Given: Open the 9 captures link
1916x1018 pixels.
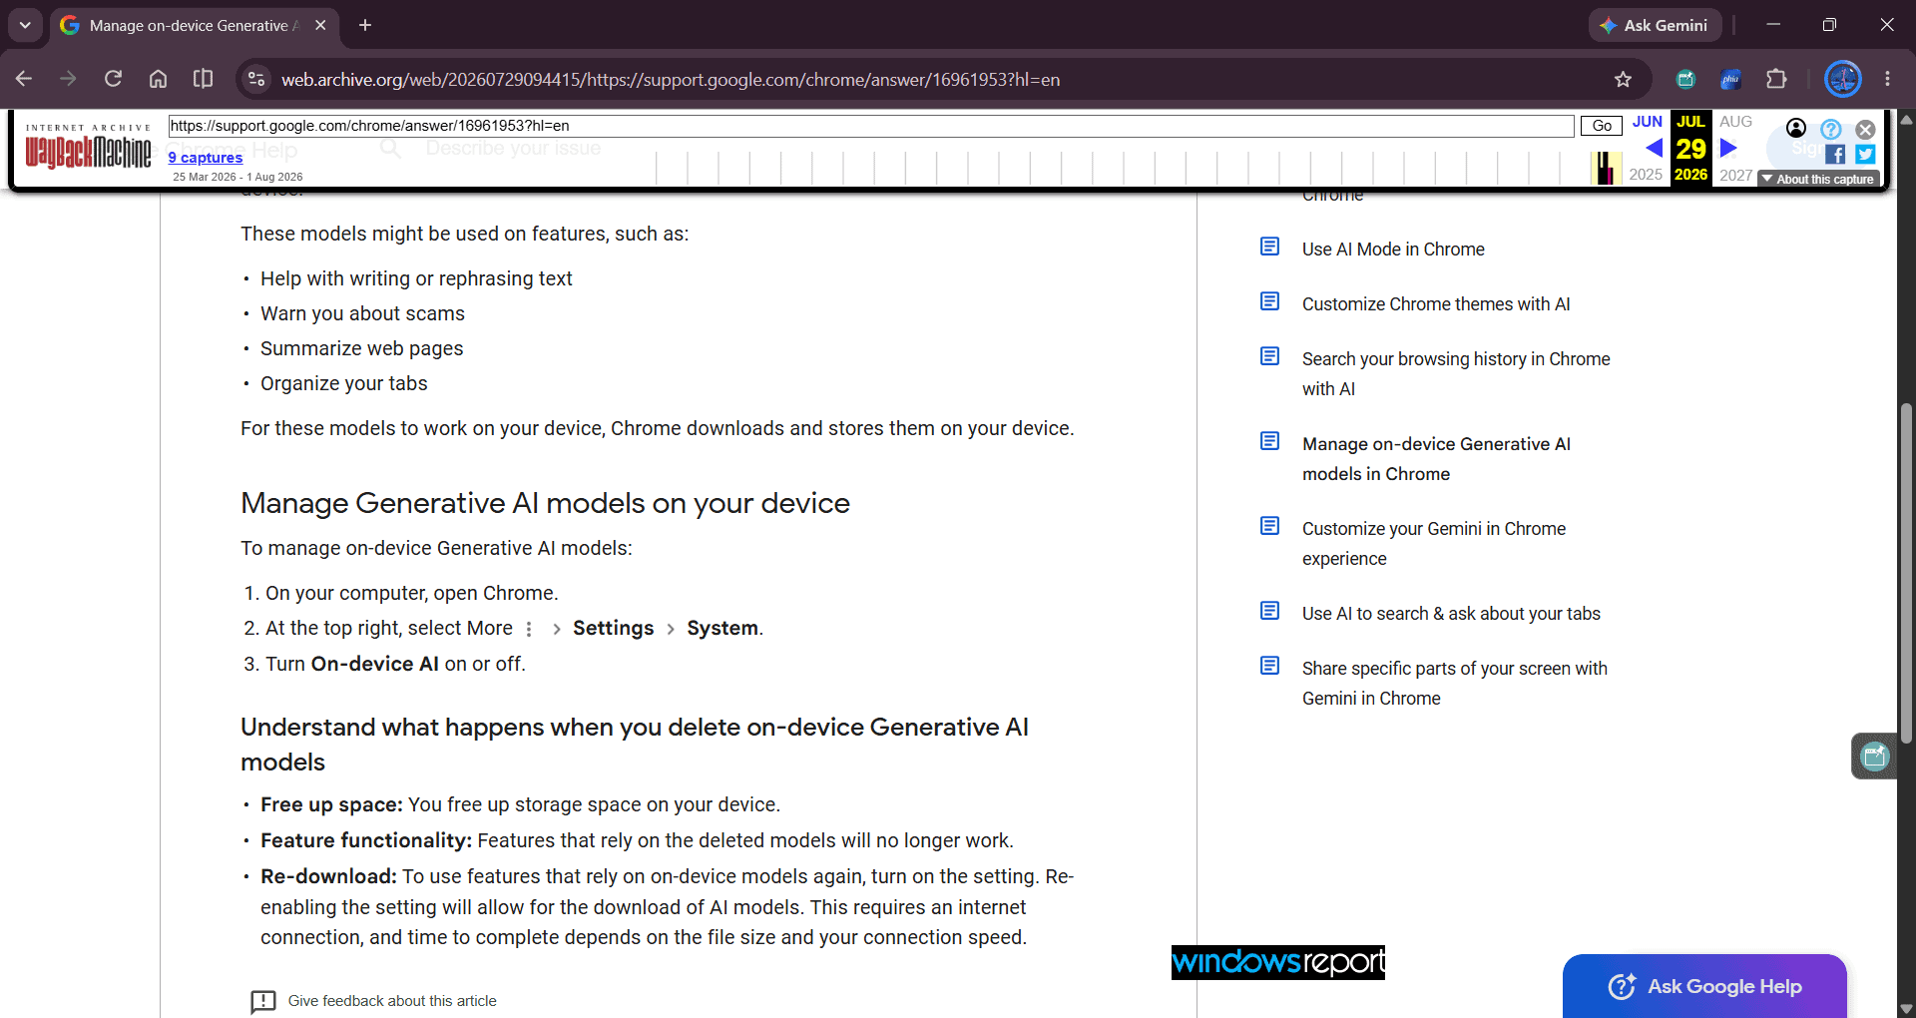Looking at the screenshot, I should point(206,158).
